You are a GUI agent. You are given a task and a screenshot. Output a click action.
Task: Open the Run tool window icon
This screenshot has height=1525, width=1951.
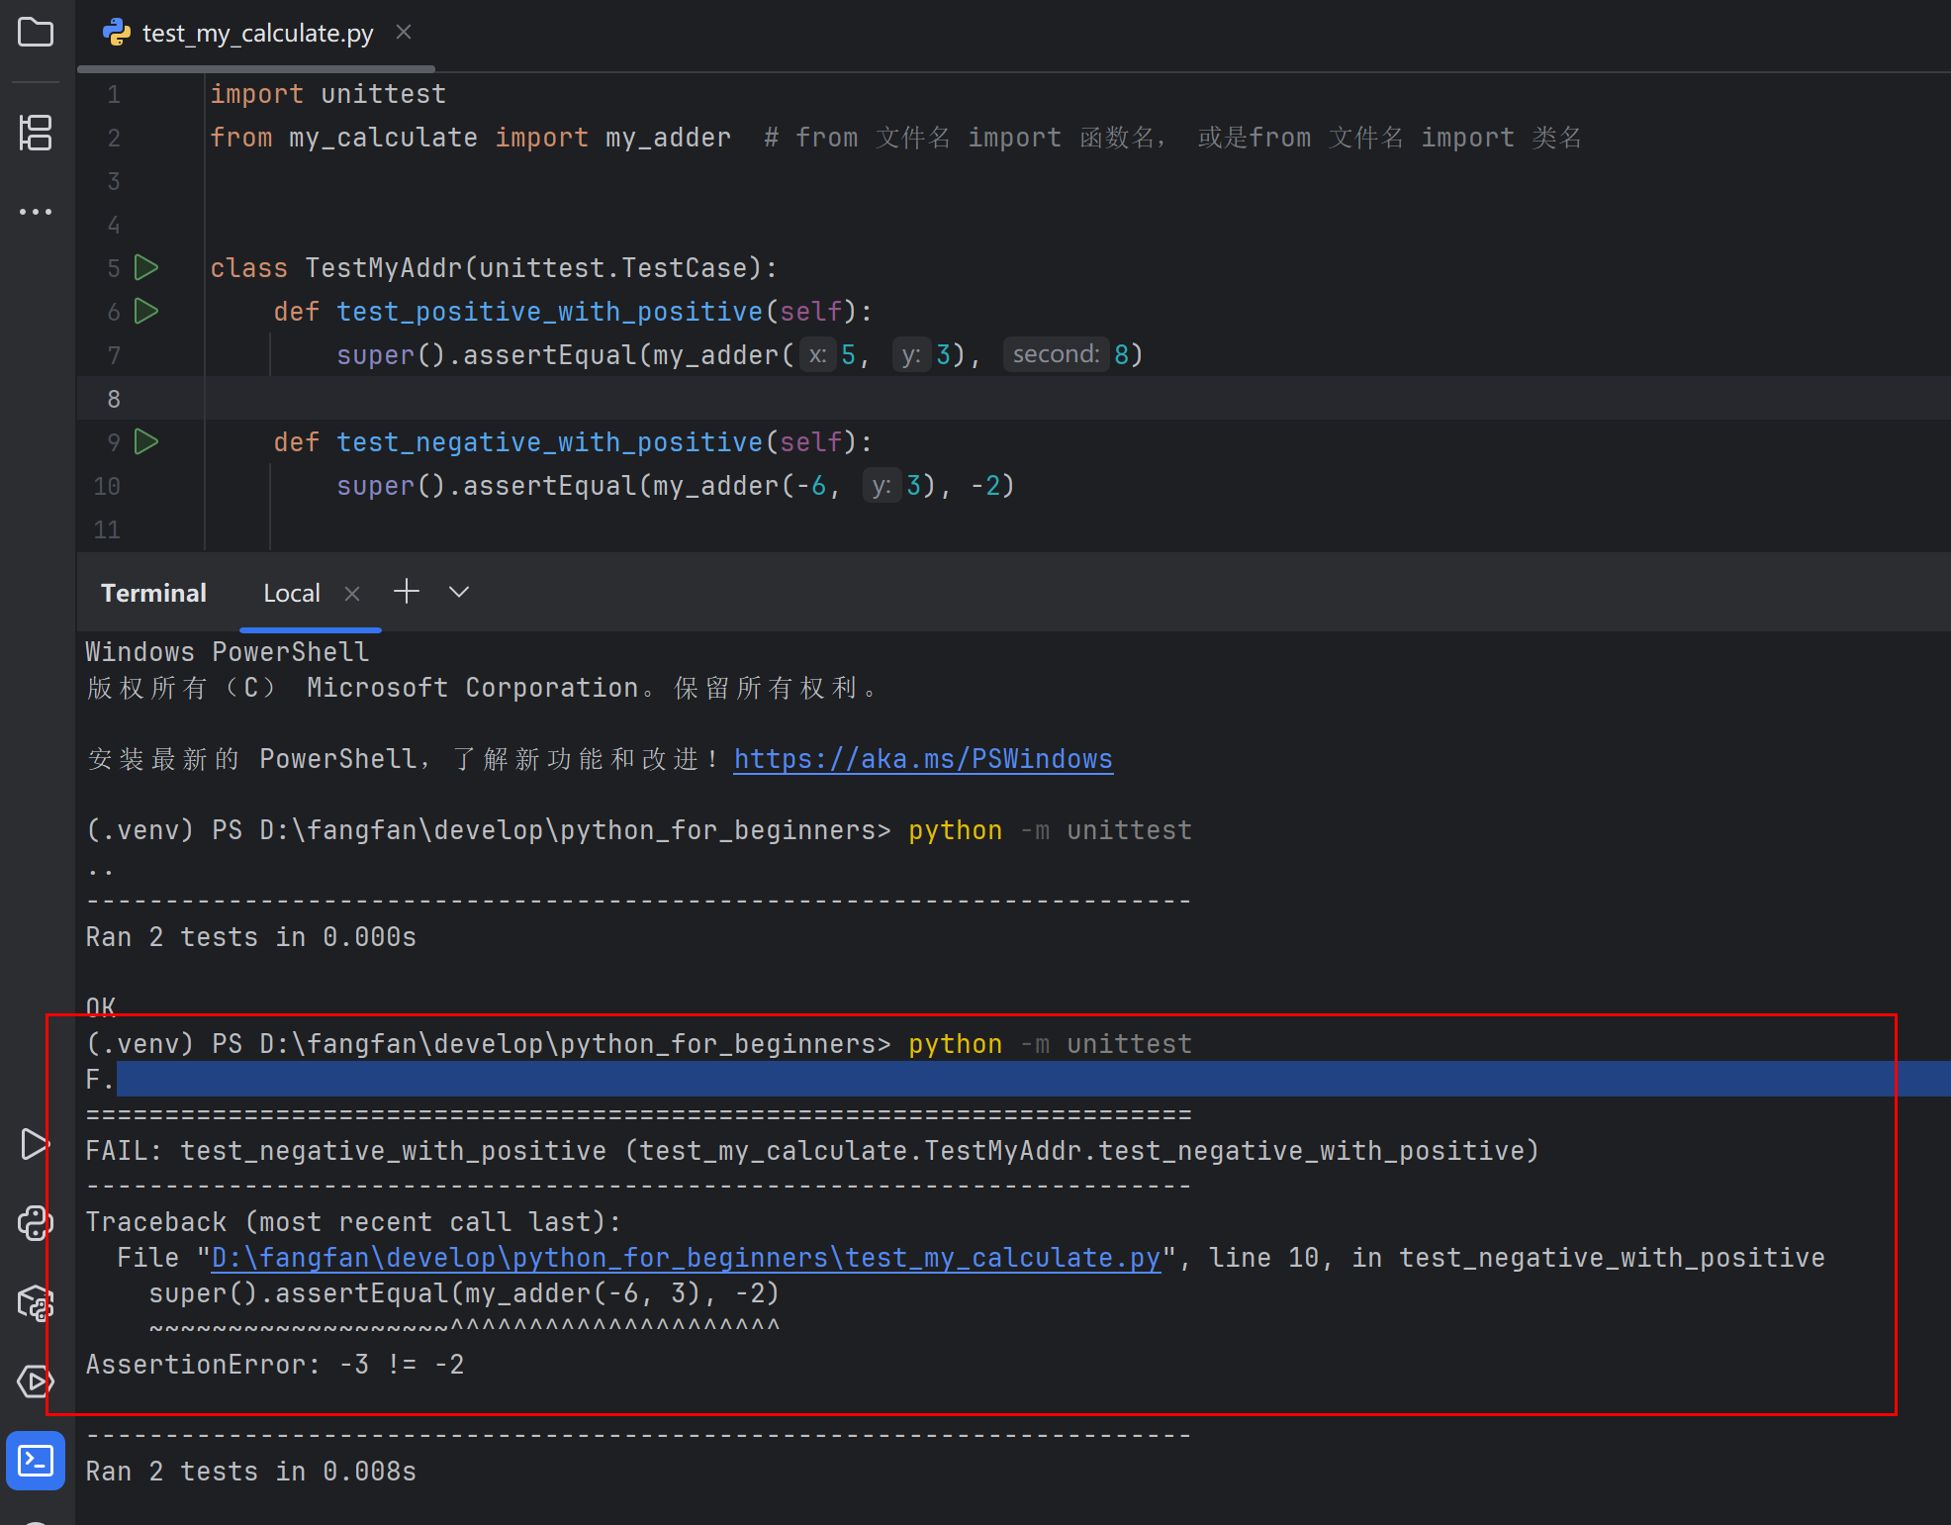tap(36, 1144)
